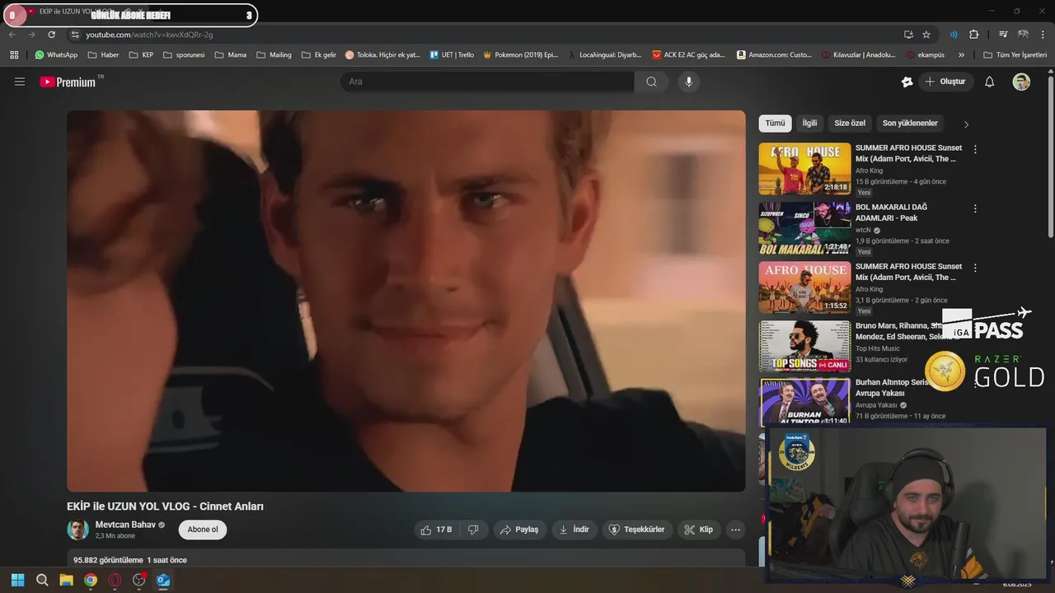The height and width of the screenshot is (593, 1055).
Task: Open BOL MAKARALI DAĞ ADAMLARI thumbnail
Action: pos(804,229)
